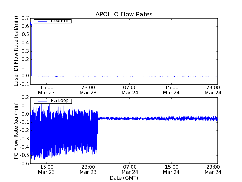Click the blue line sample in Laser DI legend

coord(42,21)
